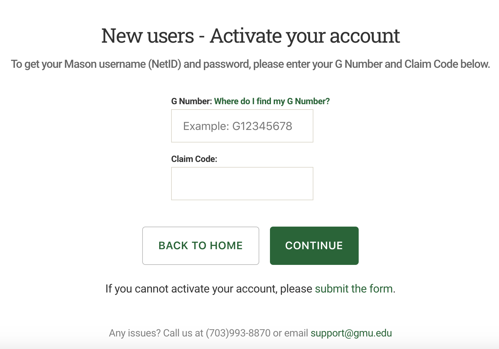Click the green CONTINUE button
Image resolution: width=499 pixels, height=349 pixels.
pyautogui.click(x=314, y=245)
